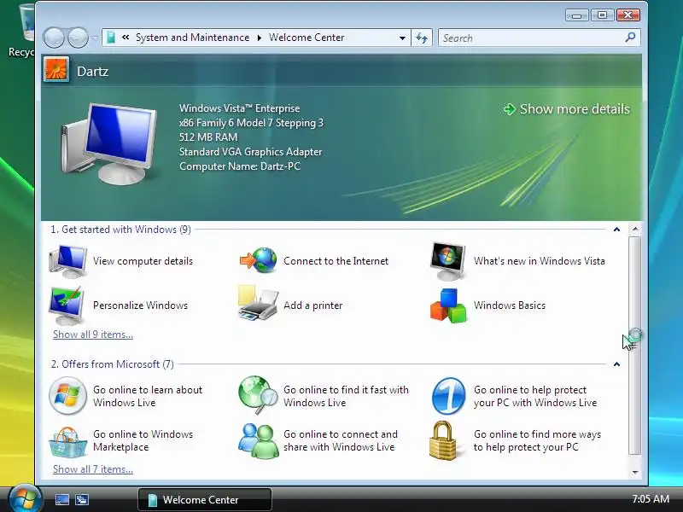The width and height of the screenshot is (683, 512).
Task: Expand the double-chevron breadcrumb overflow
Action: click(x=126, y=38)
